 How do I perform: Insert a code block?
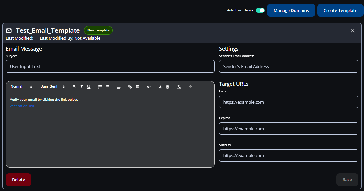149,87
